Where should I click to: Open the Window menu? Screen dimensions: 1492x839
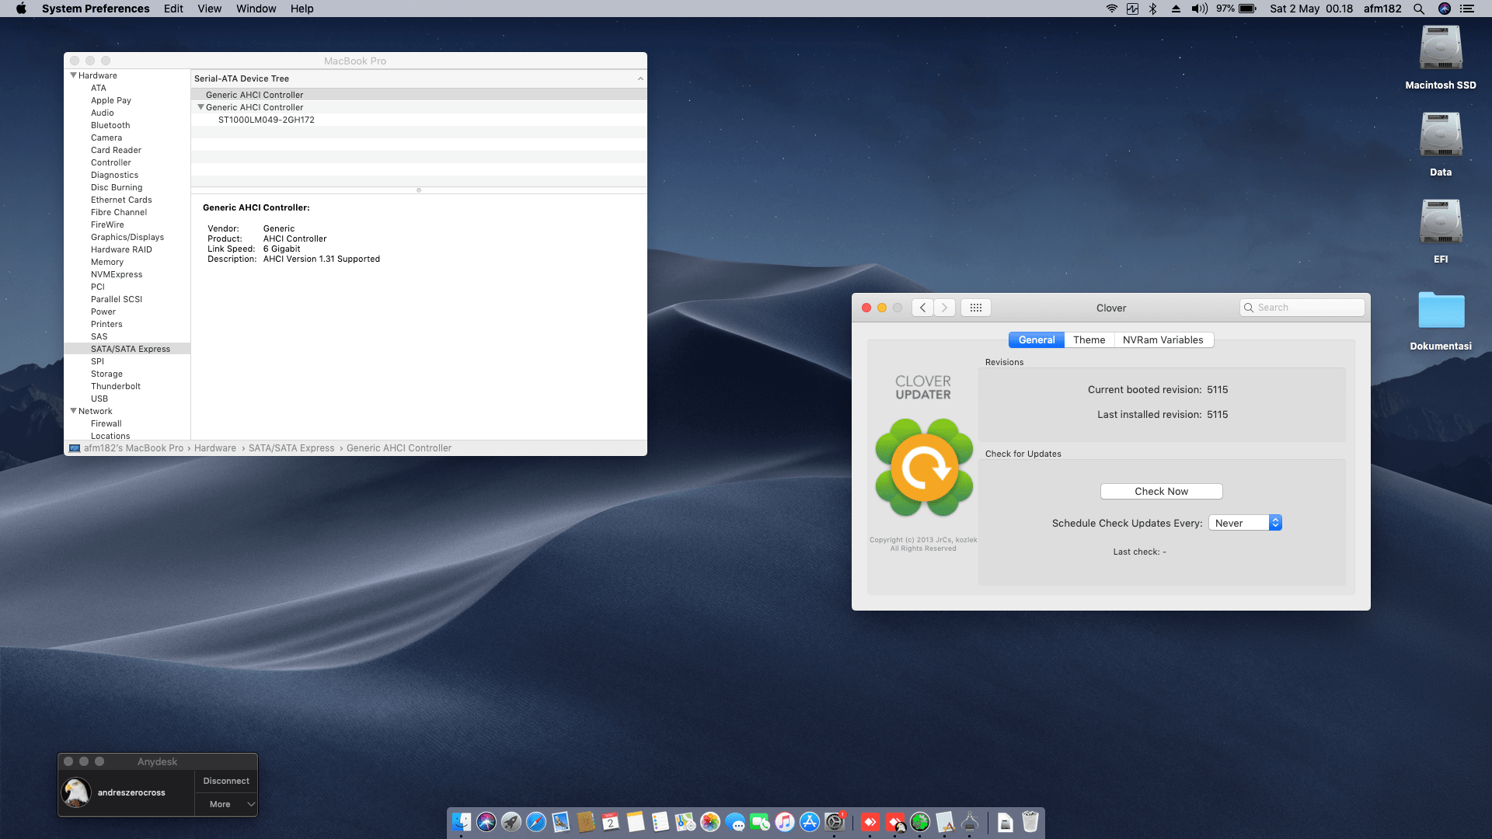256,9
